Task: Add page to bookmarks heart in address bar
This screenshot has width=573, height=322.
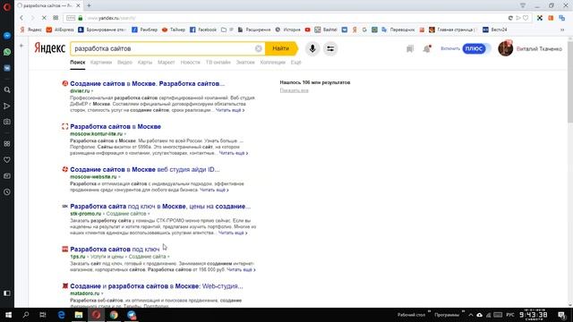Action: pyautogui.click(x=526, y=18)
